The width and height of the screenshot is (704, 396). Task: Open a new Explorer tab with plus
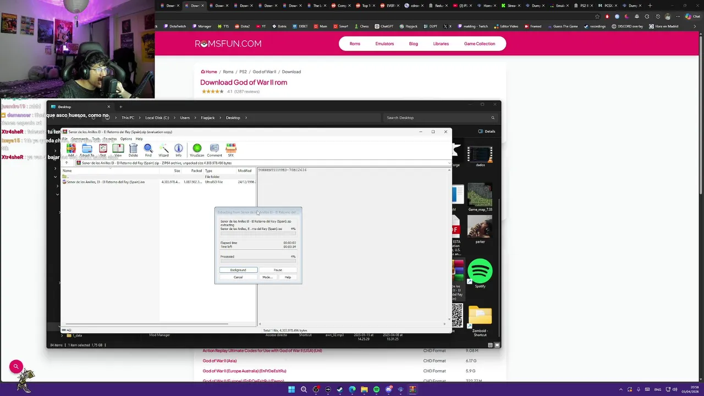pyautogui.click(x=121, y=107)
